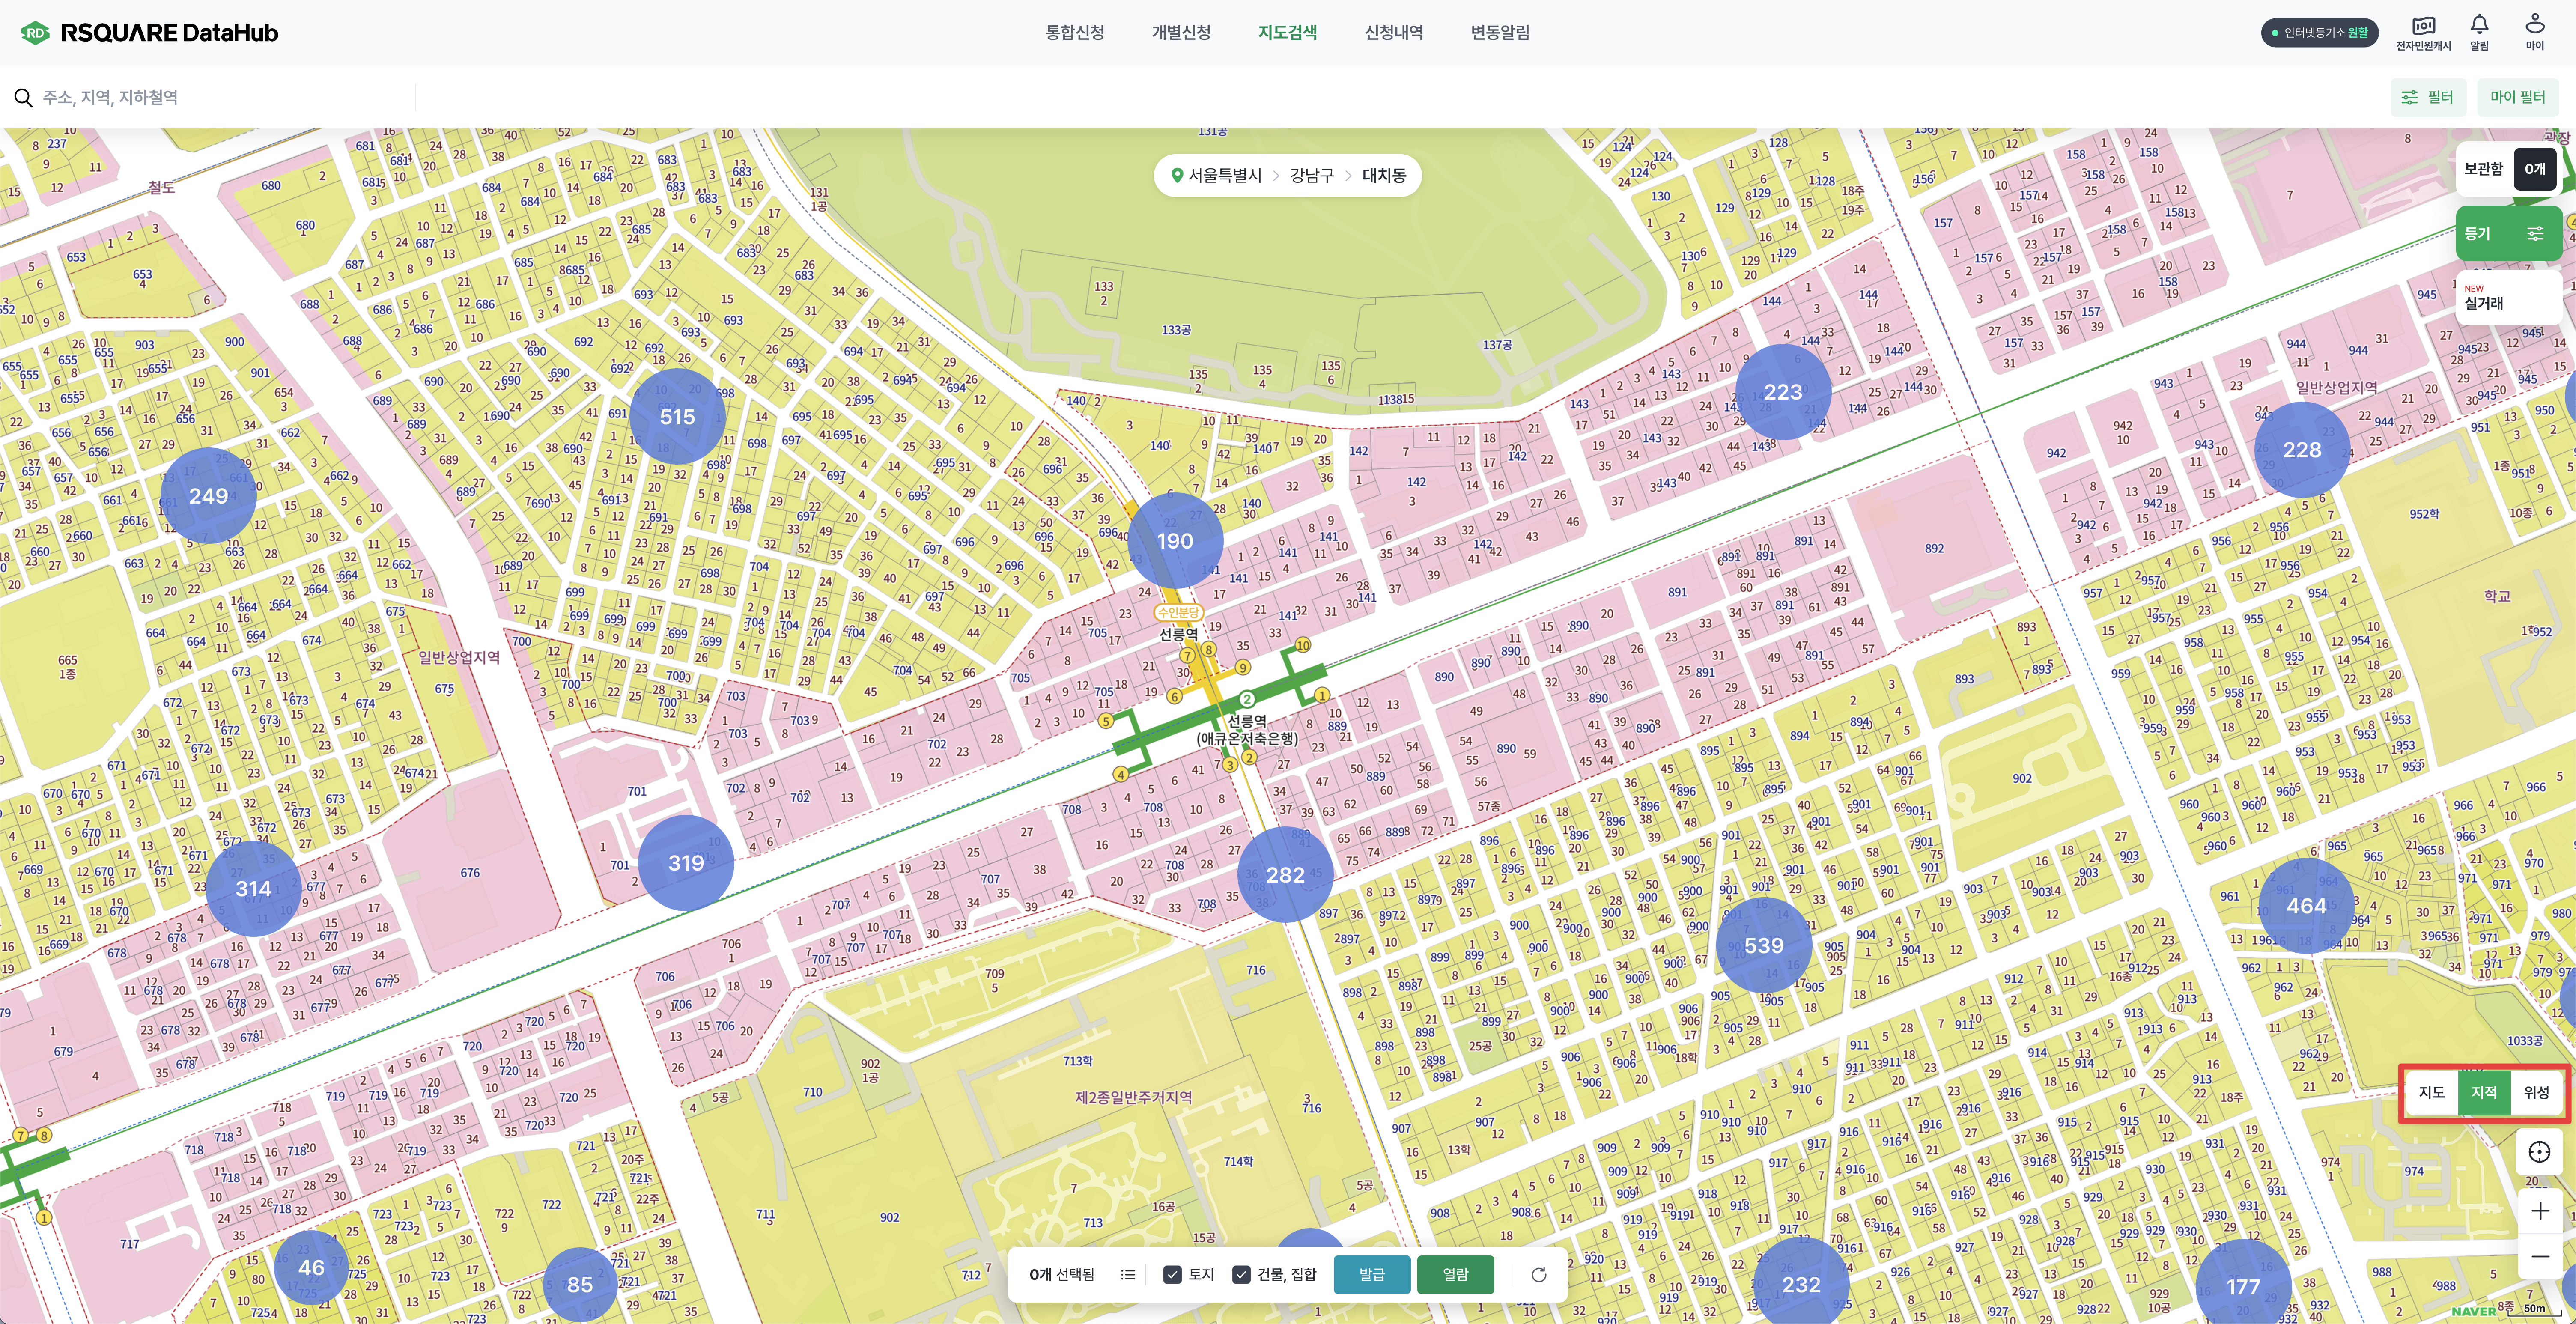Viewport: 2576px width, 1324px height.
Task: Click the selected items list icon
Action: [x=1128, y=1274]
